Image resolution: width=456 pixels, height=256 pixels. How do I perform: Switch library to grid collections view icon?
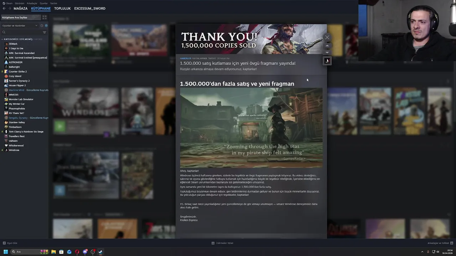coord(45,17)
